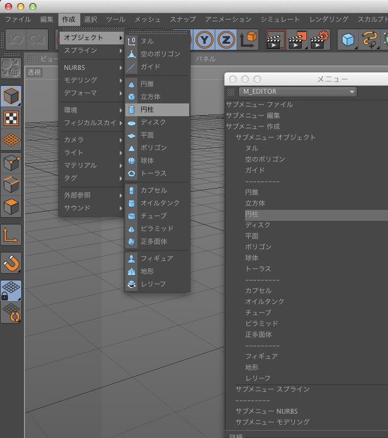Open Render Settings gear clapperboard icon

click(x=319, y=40)
